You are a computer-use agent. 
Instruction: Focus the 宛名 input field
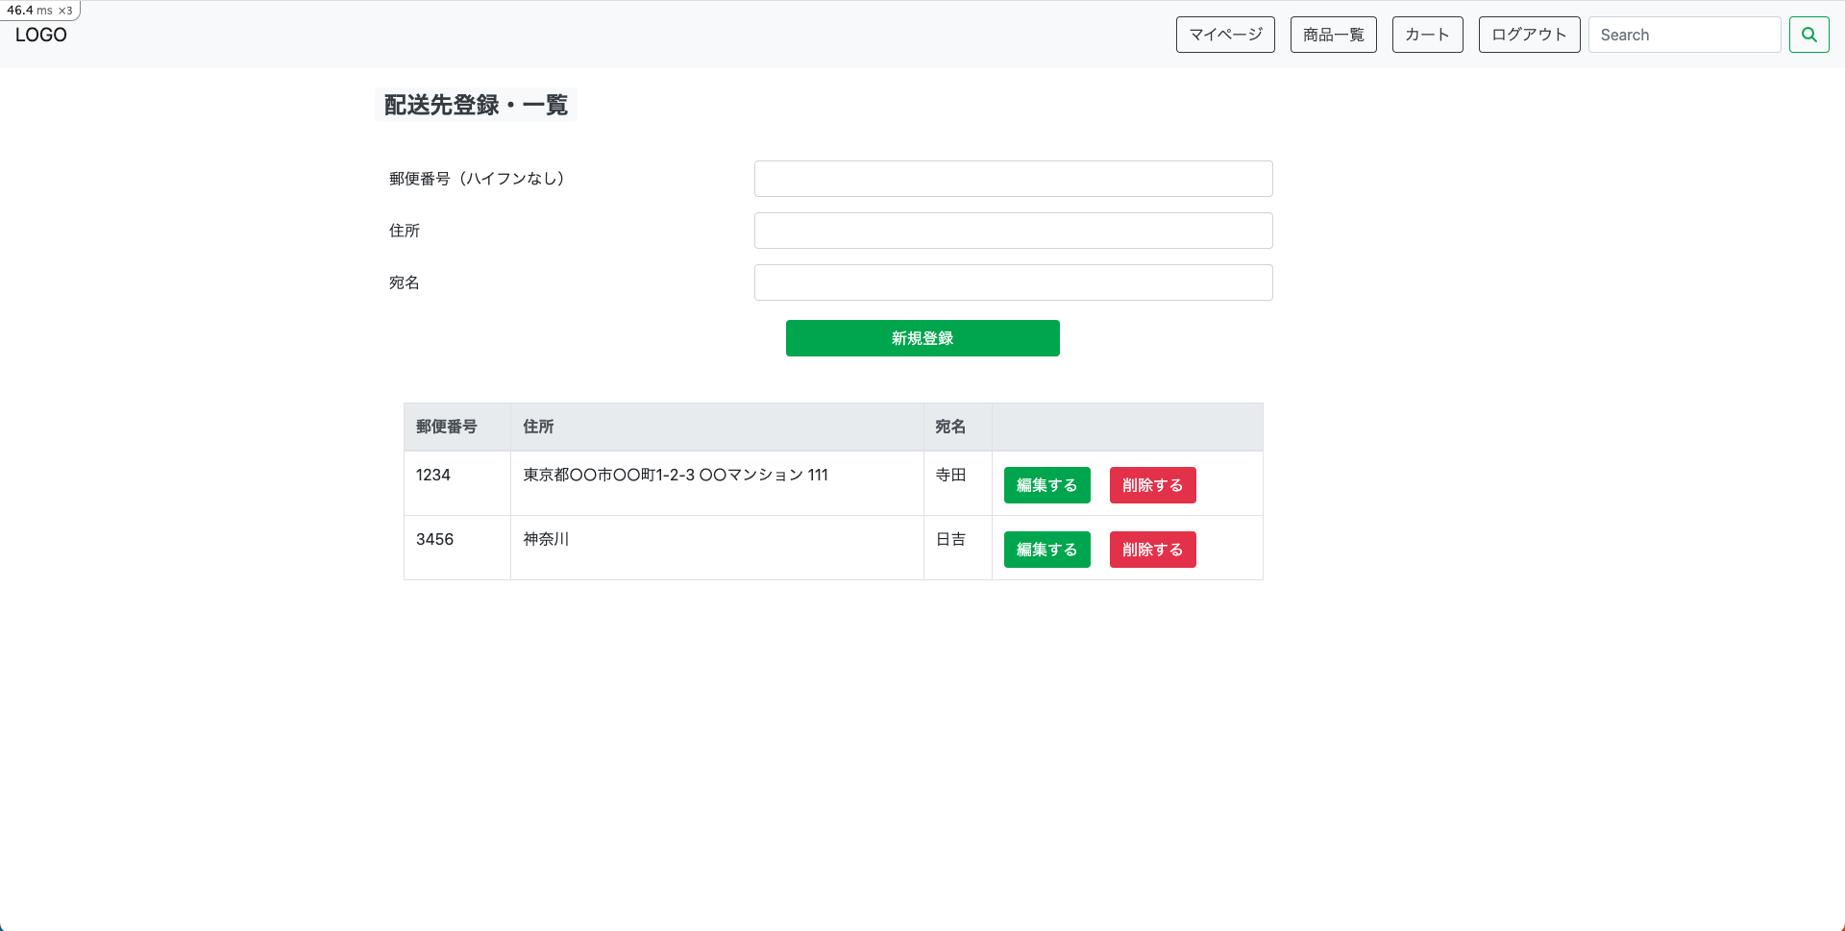pyautogui.click(x=1013, y=282)
